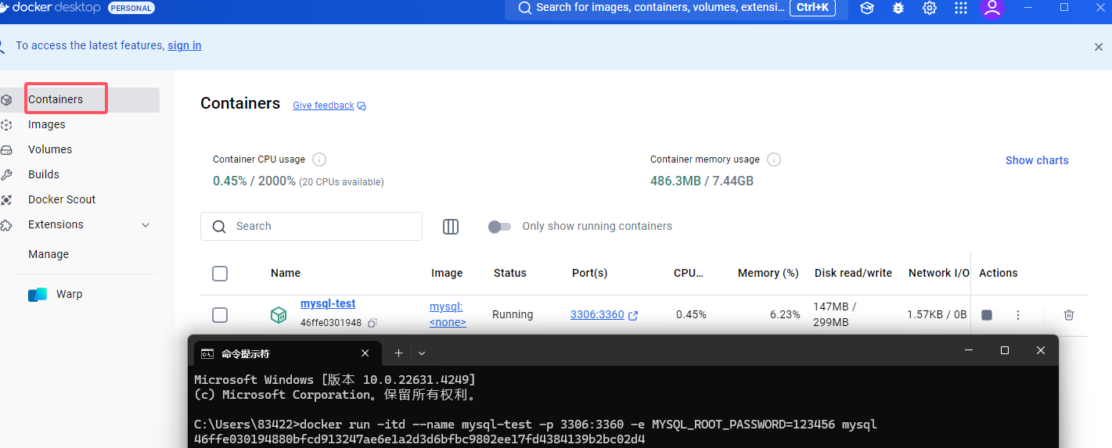Click Show charts
This screenshot has width=1112, height=448.
[x=1037, y=160]
